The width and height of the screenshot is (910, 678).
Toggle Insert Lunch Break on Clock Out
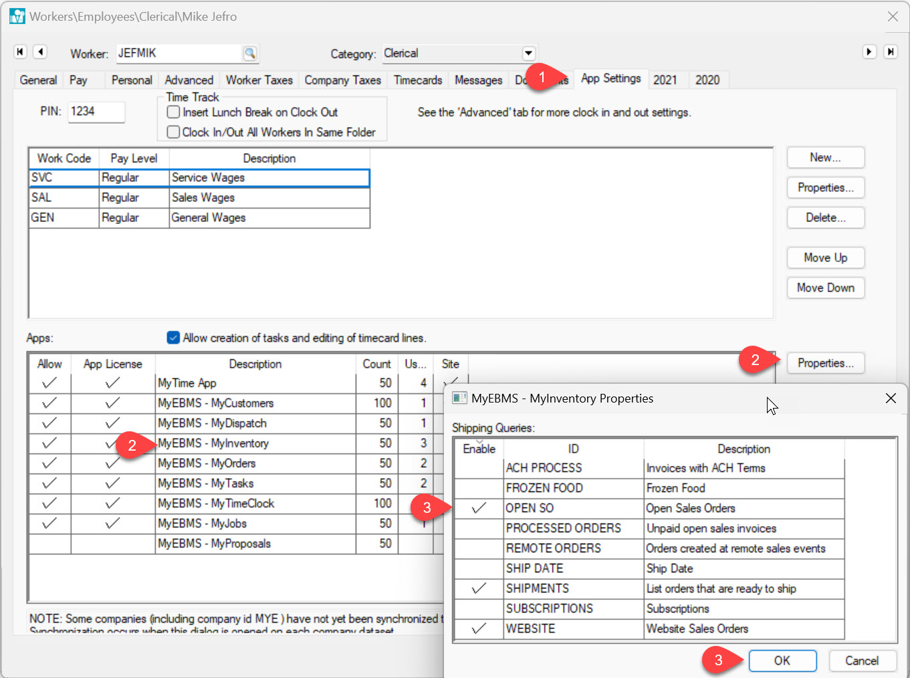pyautogui.click(x=173, y=112)
